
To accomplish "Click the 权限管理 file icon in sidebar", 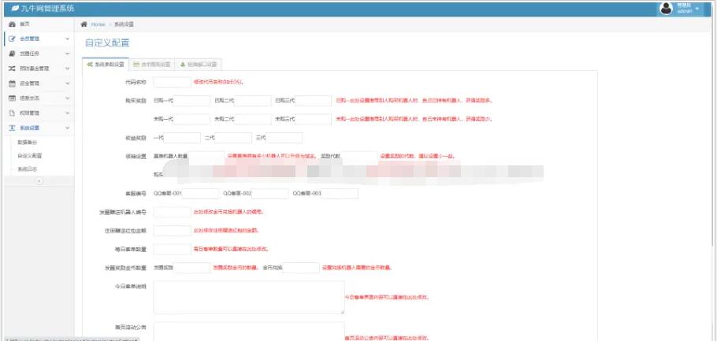I will point(12,113).
